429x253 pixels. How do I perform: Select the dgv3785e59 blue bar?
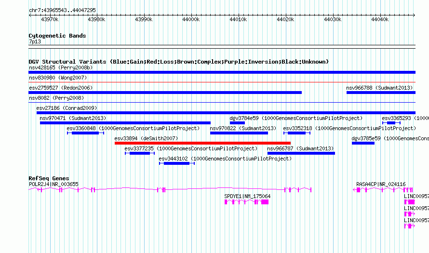click(363, 143)
